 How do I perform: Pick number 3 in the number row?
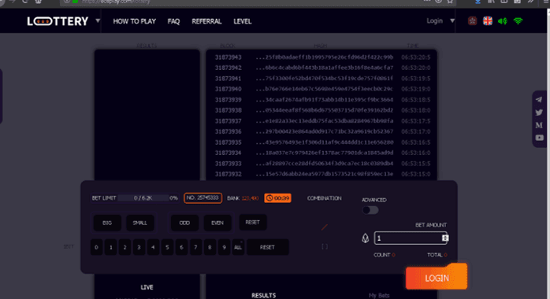coord(139,247)
